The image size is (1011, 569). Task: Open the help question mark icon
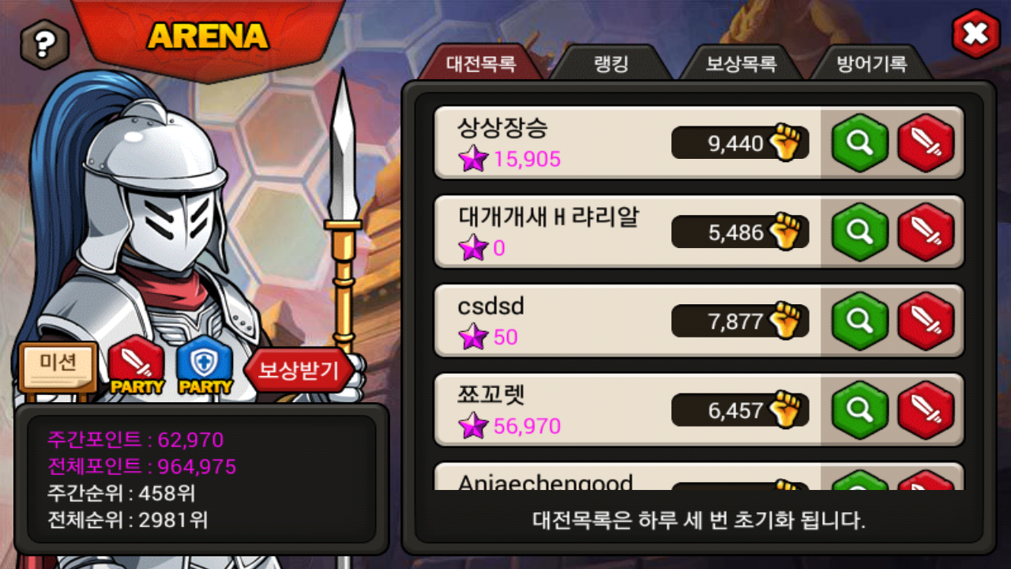(x=44, y=44)
